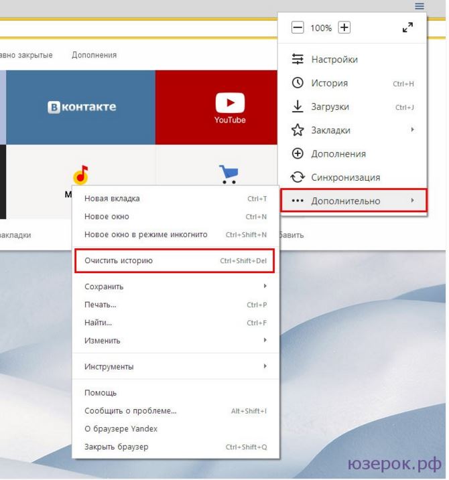Image resolution: width=449 pixels, height=480 pixels.
Task: Open Дополнения with the plus-circle icon
Action: [x=338, y=154]
